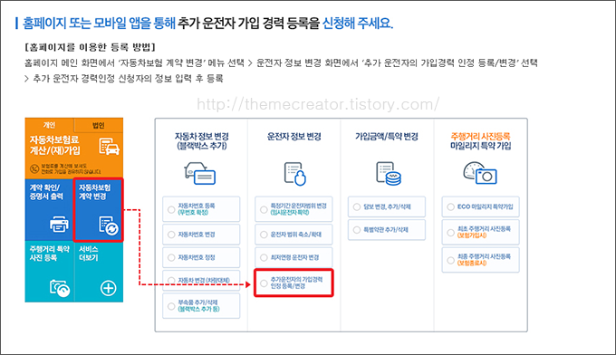Click the 자동차보험료 계산/(재)가입 title

[55, 145]
